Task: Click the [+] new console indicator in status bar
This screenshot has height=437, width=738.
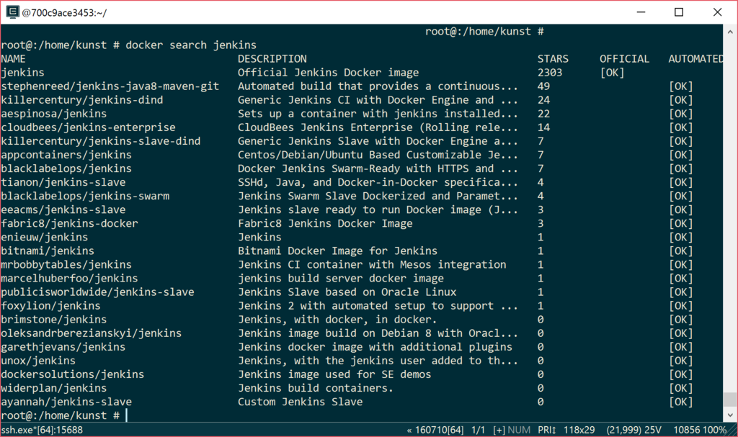Action: click(x=499, y=430)
